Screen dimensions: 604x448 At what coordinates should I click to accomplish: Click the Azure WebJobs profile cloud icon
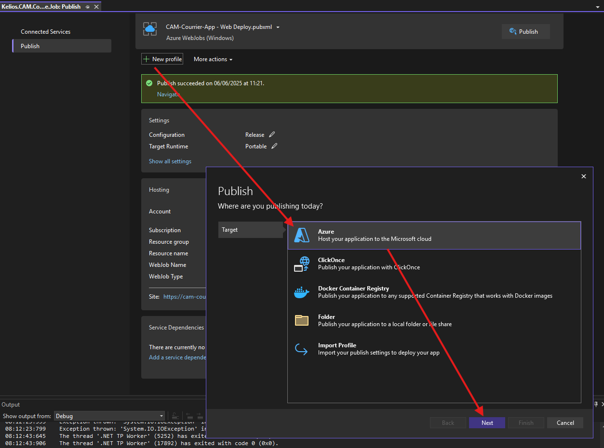[150, 29]
